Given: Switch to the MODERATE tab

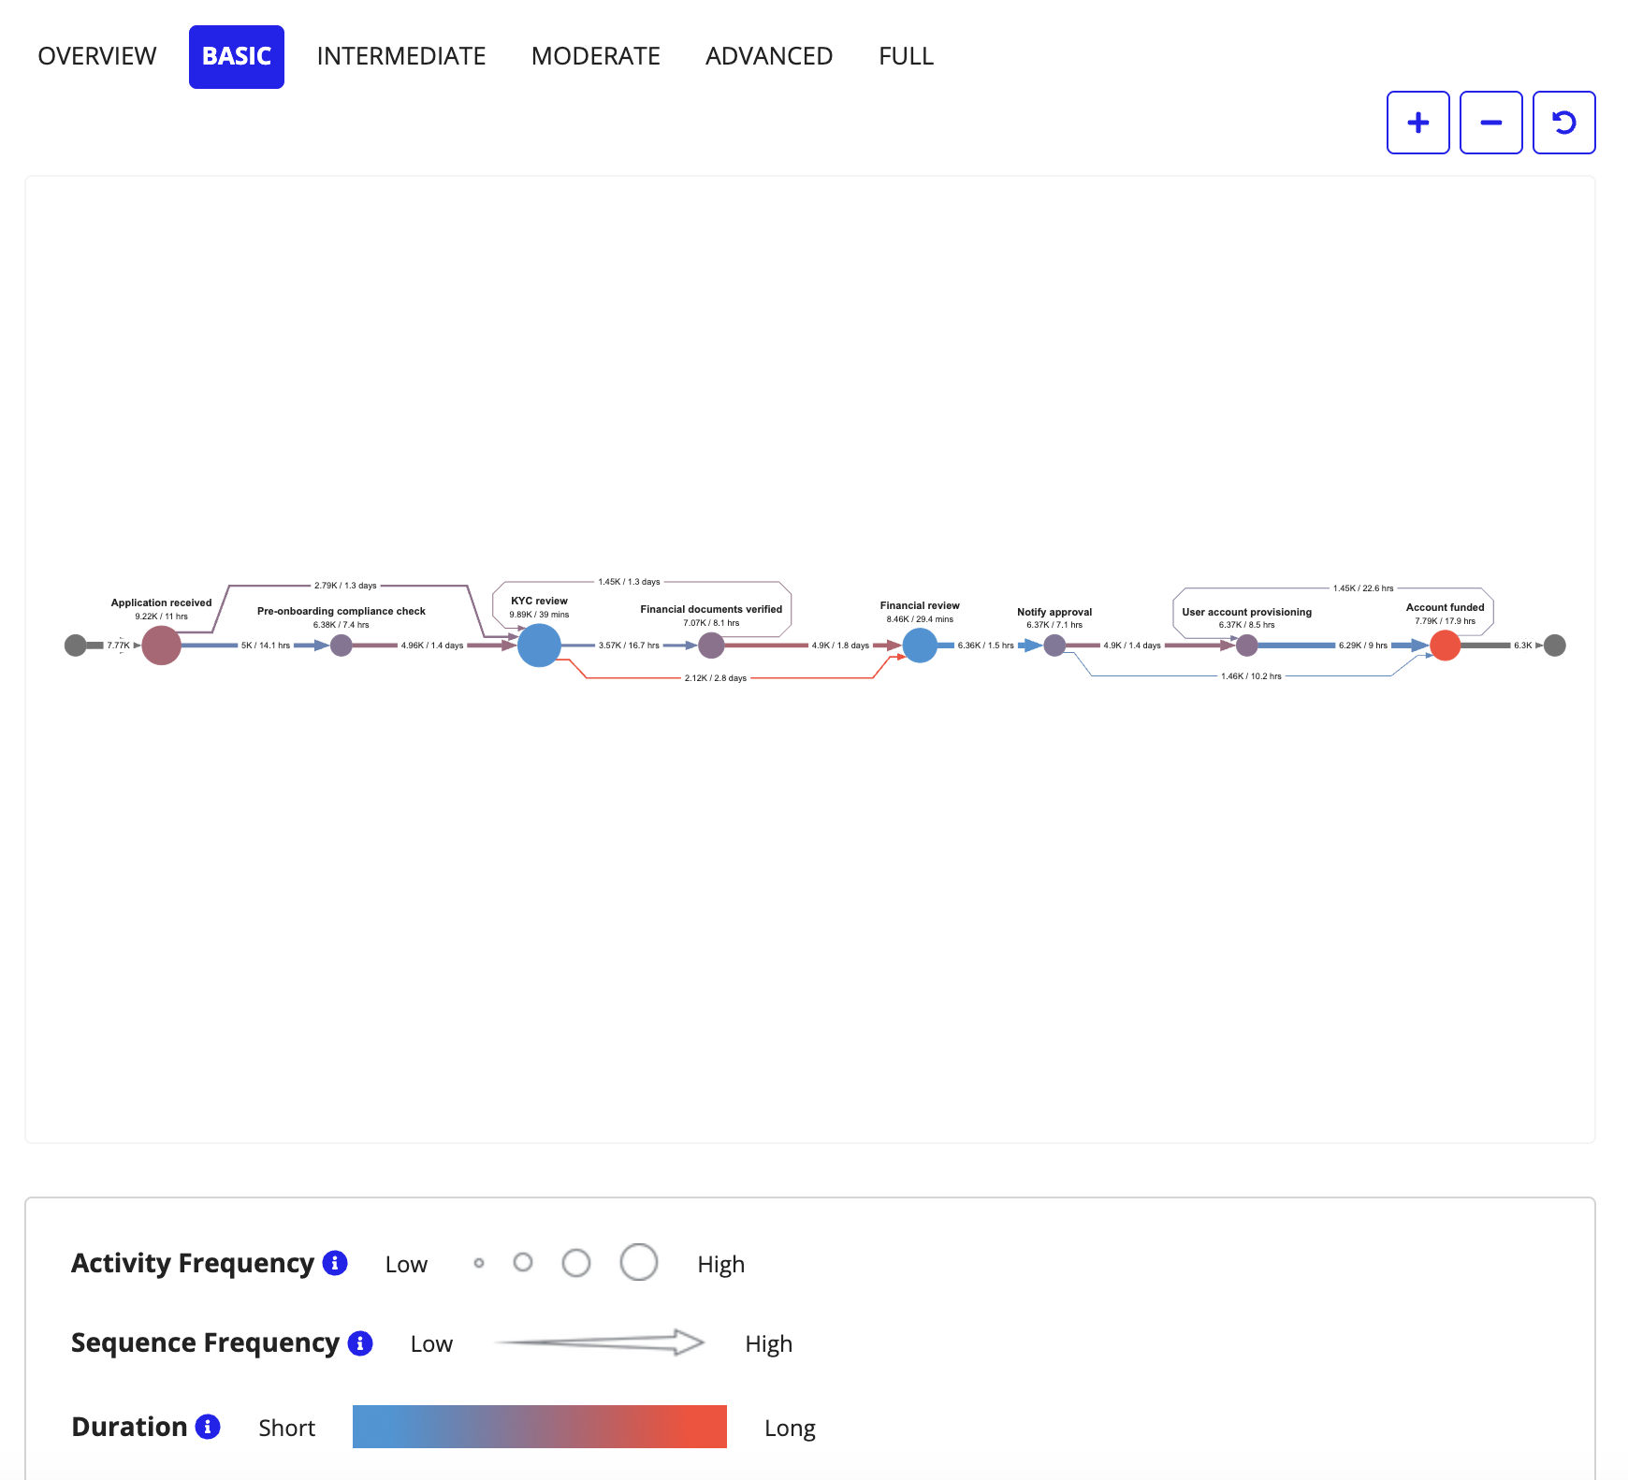Looking at the screenshot, I should 596,57.
